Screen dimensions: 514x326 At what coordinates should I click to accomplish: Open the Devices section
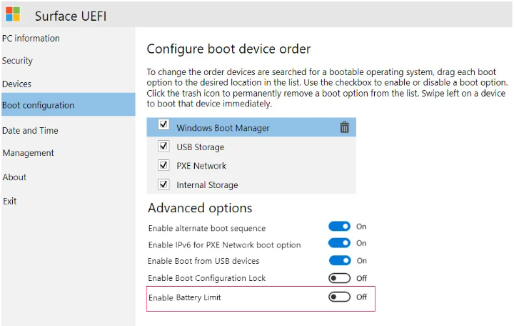click(16, 84)
